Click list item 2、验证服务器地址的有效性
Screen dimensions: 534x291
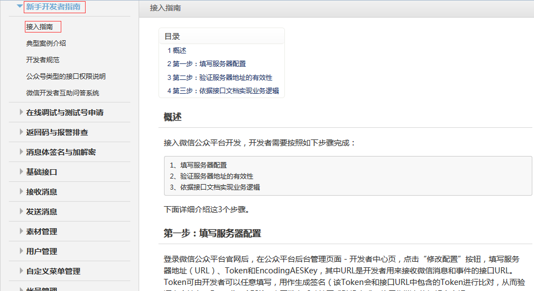[x=212, y=176]
